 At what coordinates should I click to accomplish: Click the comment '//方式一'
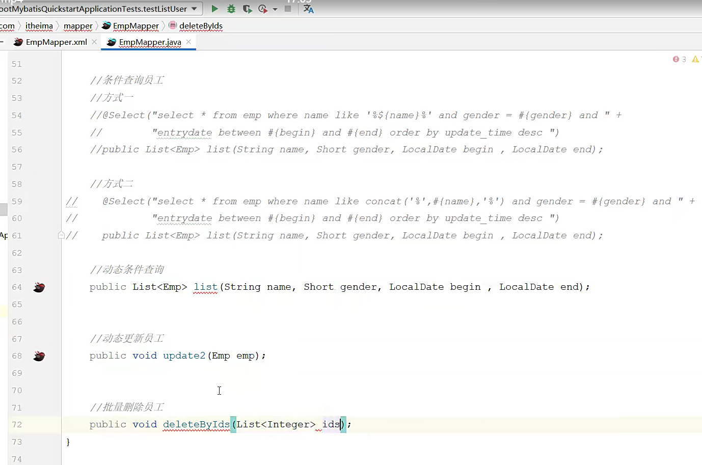(112, 97)
